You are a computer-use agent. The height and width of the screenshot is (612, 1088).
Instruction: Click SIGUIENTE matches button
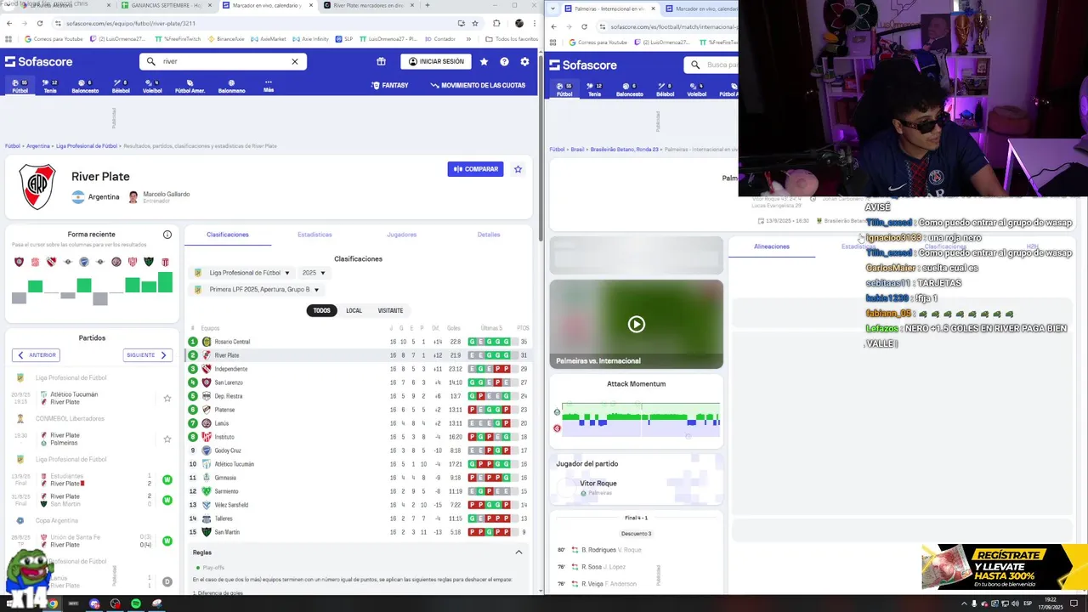click(148, 355)
